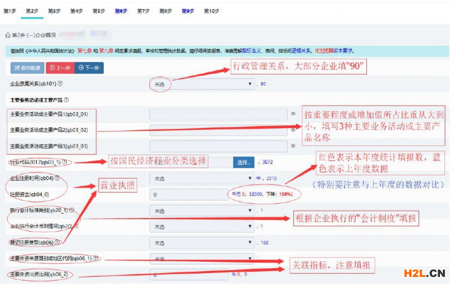The image size is (453, 286).
Task: Click help icon next to 主要外资来源国别或地区代码(qb06_1)
Action: pos(95,258)
